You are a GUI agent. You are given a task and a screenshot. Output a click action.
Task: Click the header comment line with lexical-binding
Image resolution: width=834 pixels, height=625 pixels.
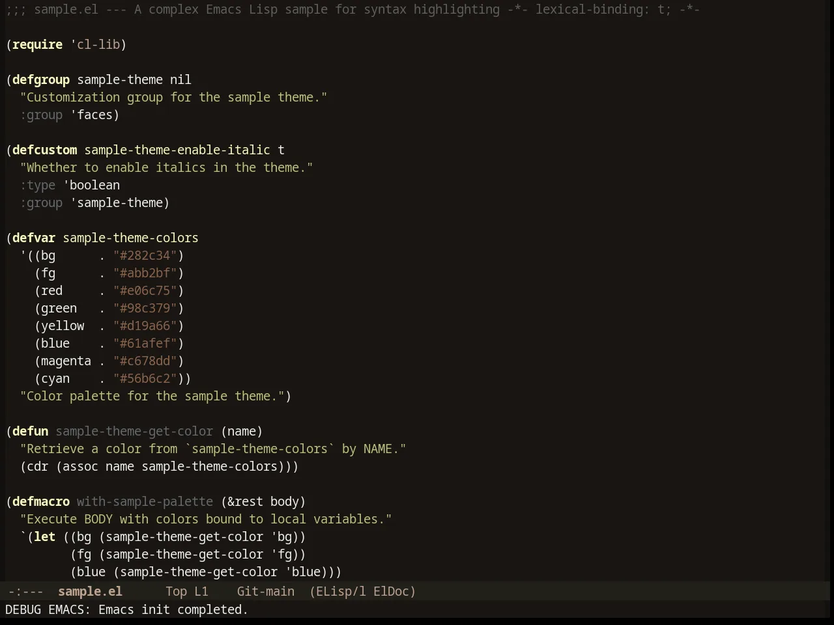tap(352, 10)
